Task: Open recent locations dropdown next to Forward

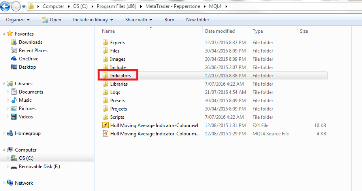Action: pyautogui.click(x=24, y=7)
